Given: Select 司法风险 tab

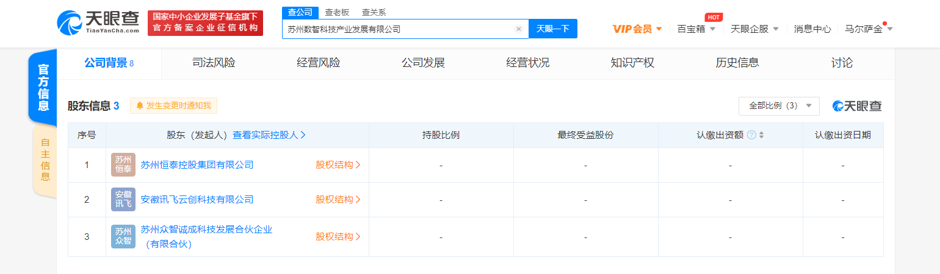Looking at the screenshot, I should 214,63.
